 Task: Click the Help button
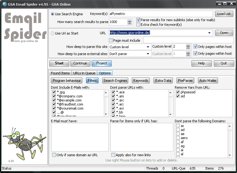pyautogui.click(x=201, y=63)
